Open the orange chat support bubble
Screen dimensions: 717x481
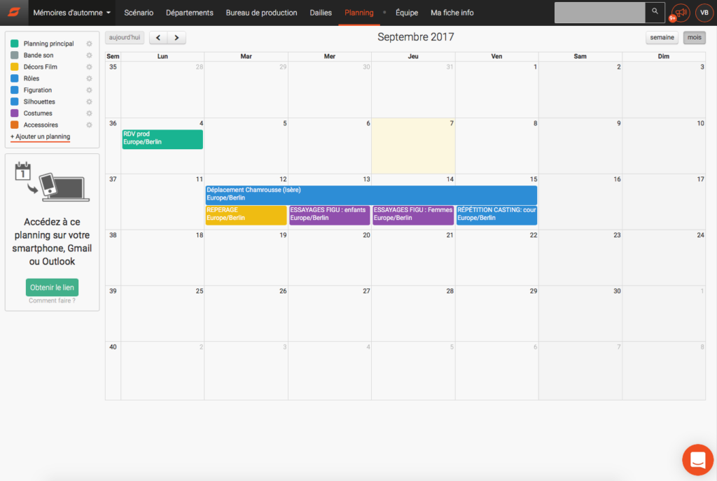pos(697,460)
